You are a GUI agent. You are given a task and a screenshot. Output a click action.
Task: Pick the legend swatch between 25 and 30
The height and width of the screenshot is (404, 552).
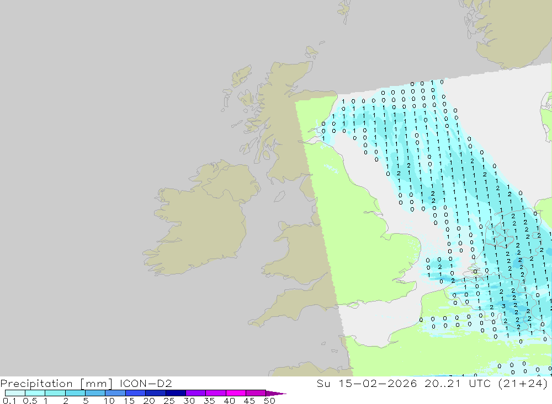176,393
